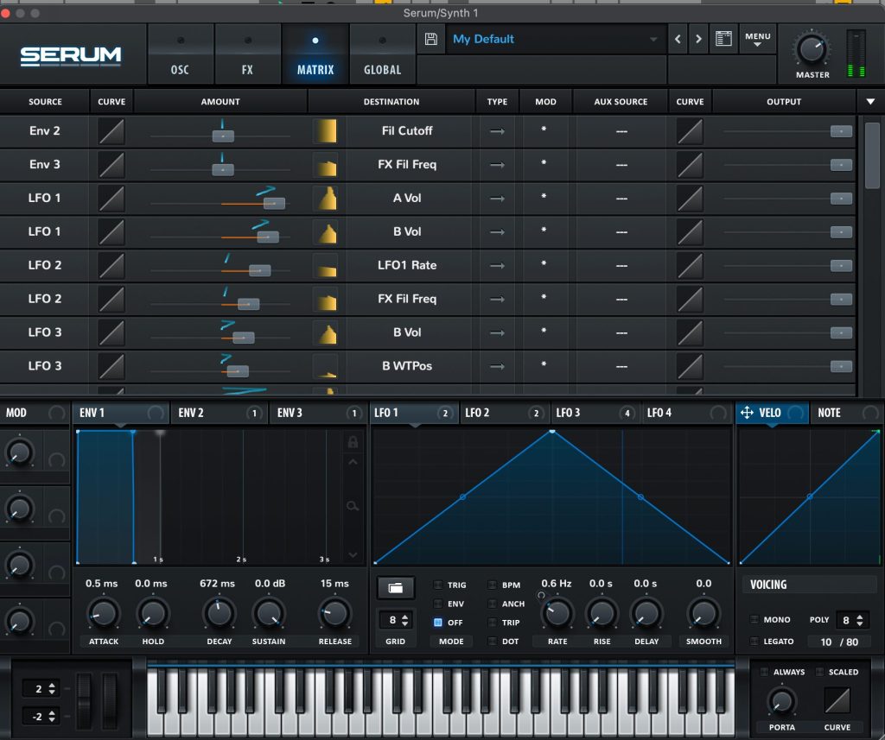Open the MENU dropdown
This screenshot has width=885, height=740.
[x=757, y=39]
